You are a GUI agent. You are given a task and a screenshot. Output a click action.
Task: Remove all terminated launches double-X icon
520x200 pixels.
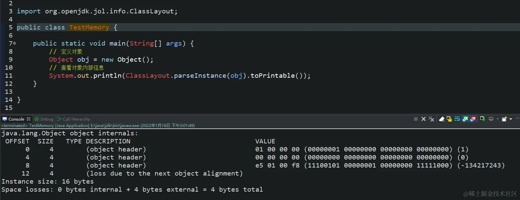431,119
